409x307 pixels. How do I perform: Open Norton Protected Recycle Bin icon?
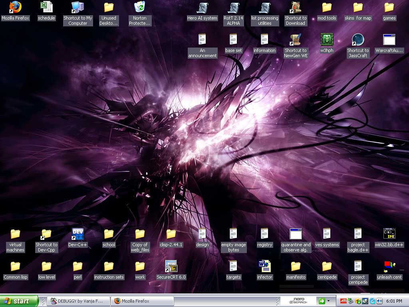pos(140,7)
